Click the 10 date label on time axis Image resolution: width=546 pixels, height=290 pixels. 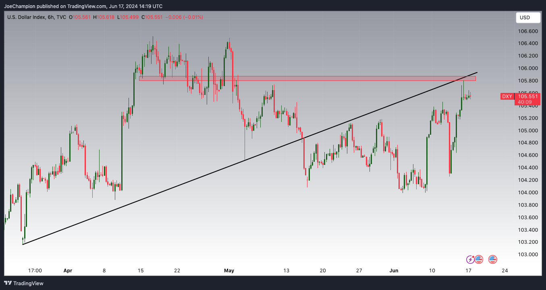coord(432,271)
